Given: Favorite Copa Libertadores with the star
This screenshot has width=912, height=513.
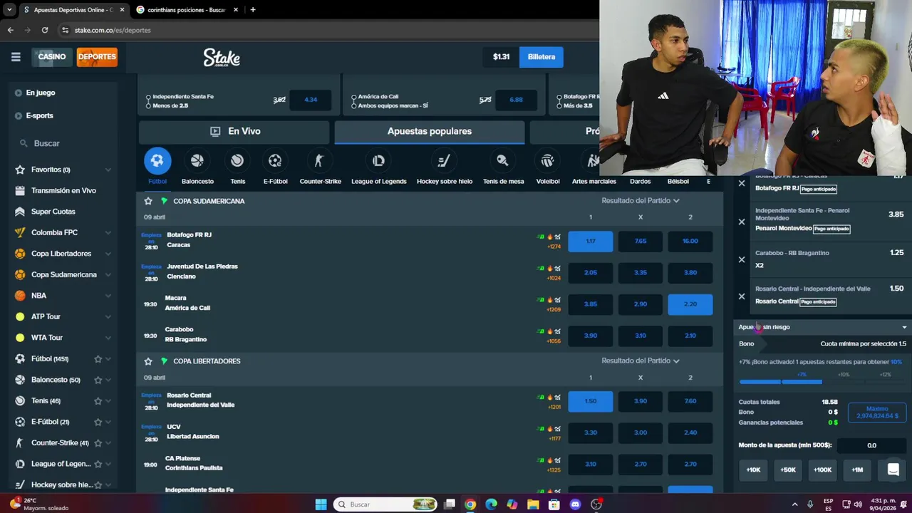Looking at the screenshot, I should pos(148,361).
